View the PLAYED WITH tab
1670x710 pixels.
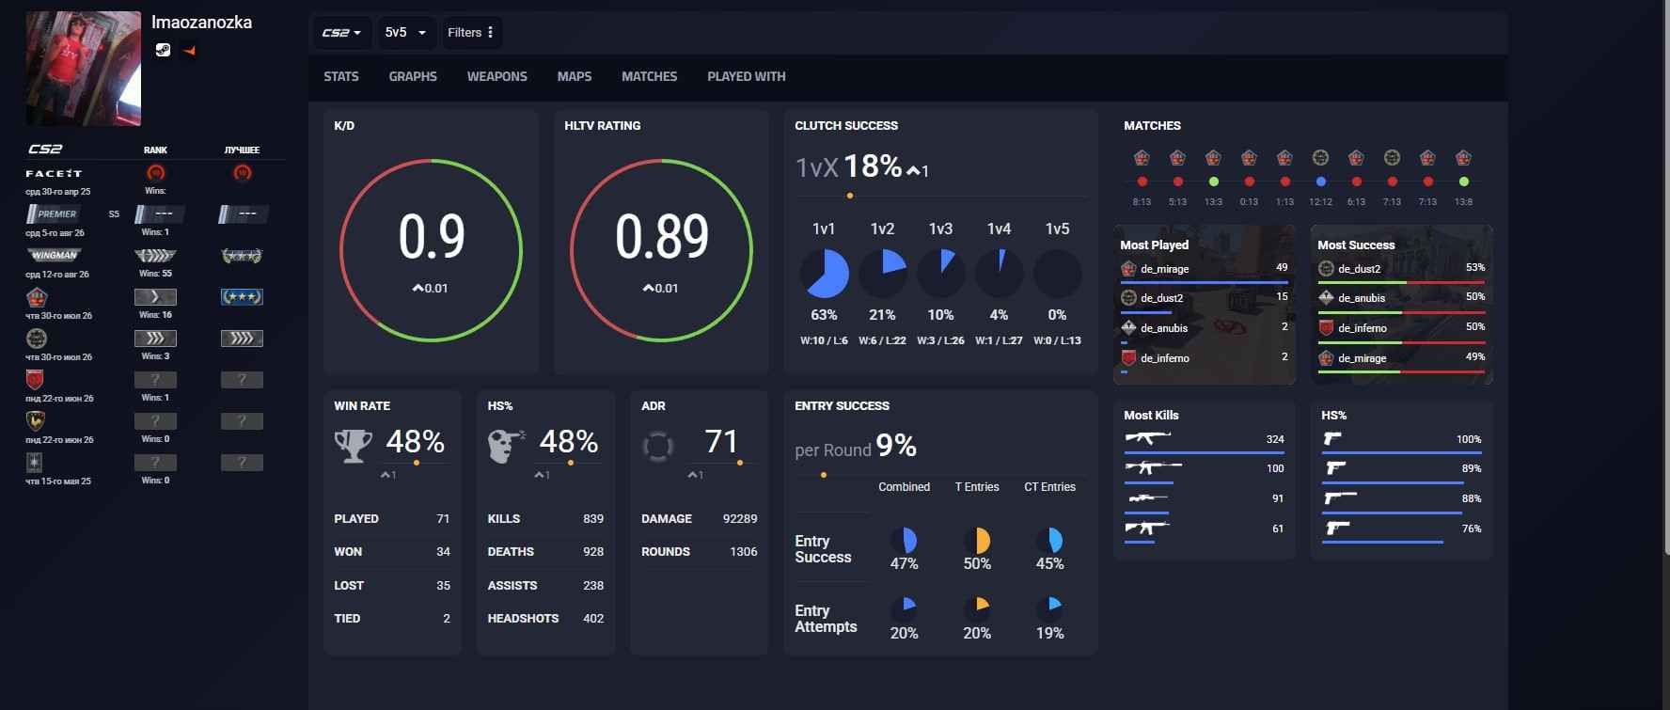coord(747,76)
